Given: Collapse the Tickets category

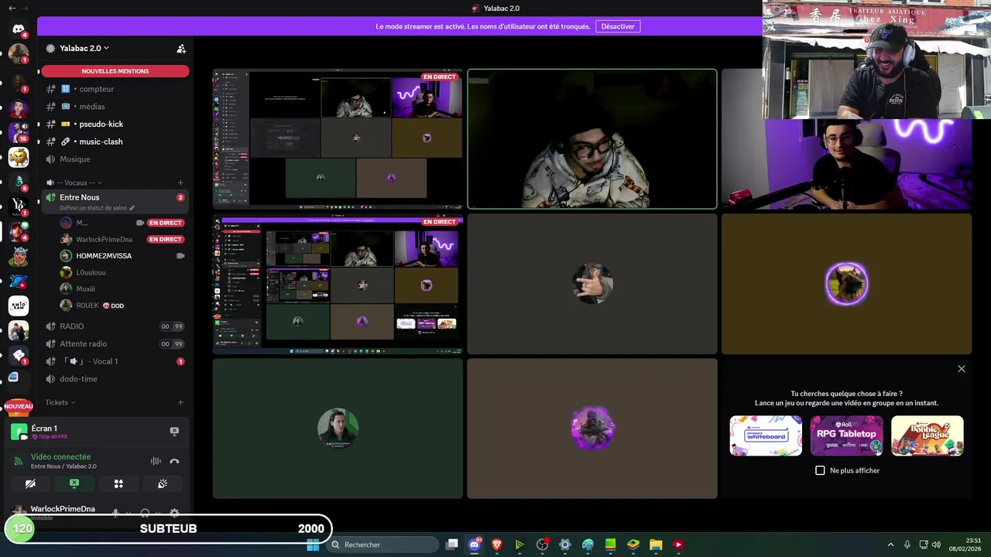Looking at the screenshot, I should (x=60, y=402).
